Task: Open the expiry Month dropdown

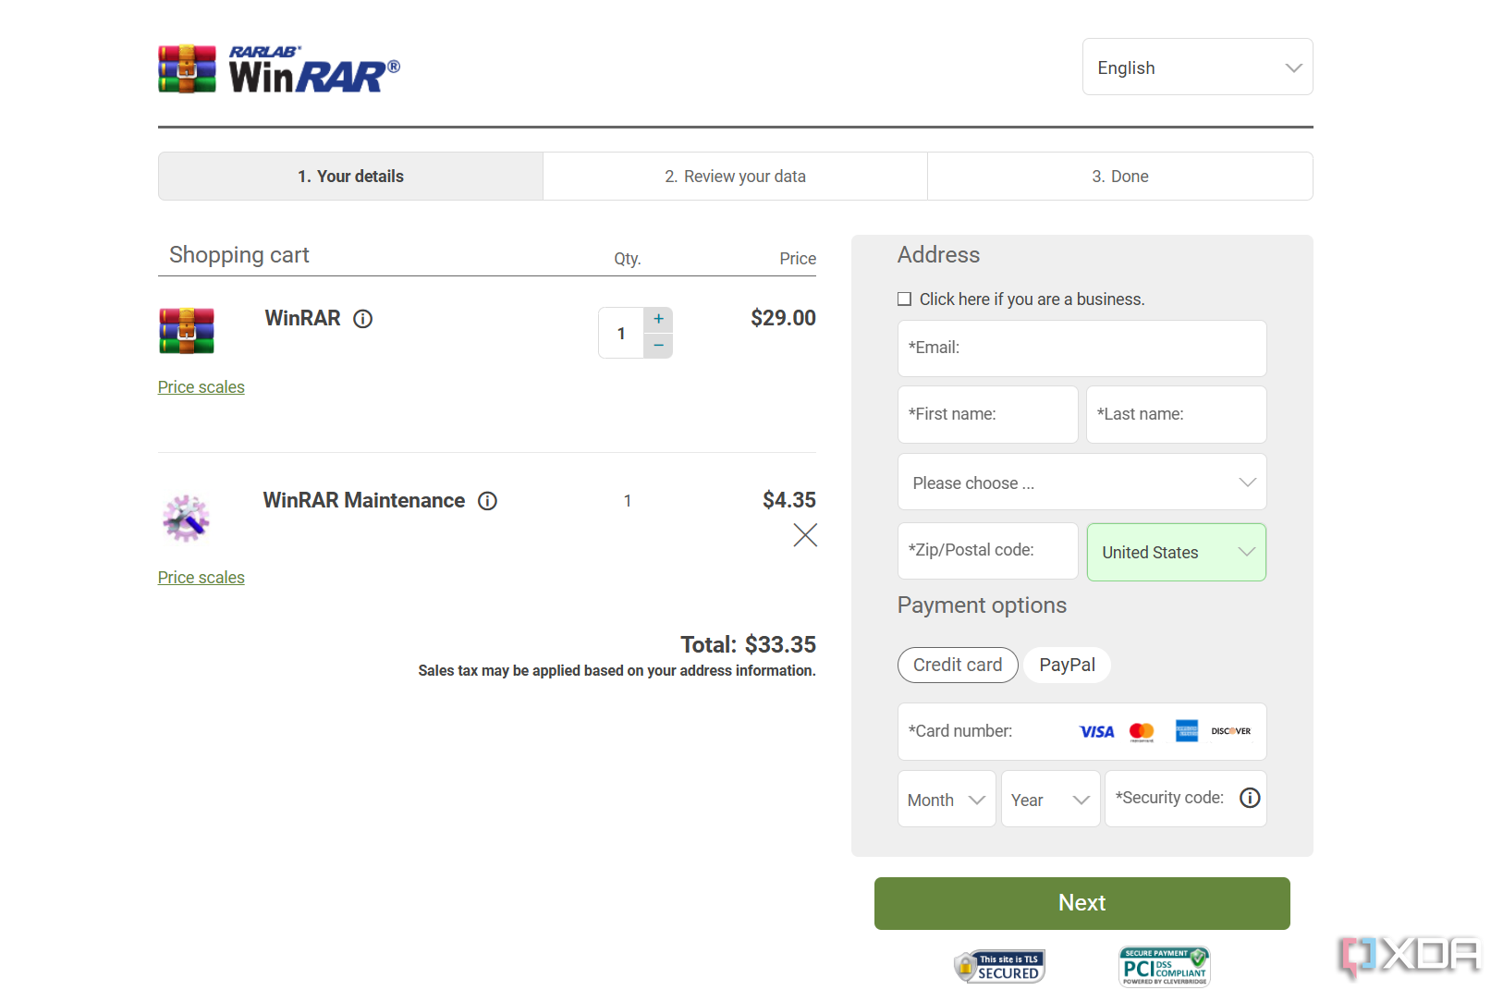Action: click(x=947, y=799)
